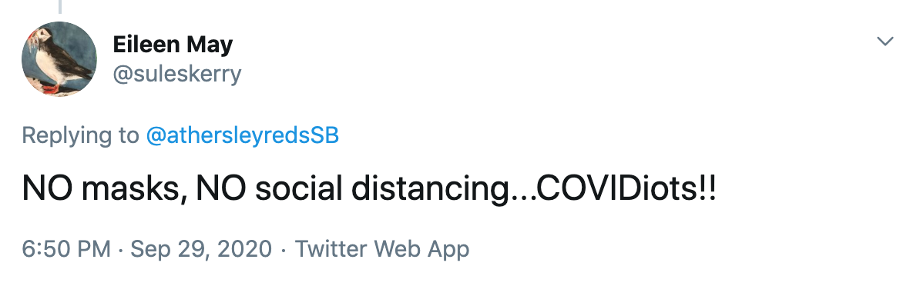Open the Twitter Web App source link

[x=382, y=249]
